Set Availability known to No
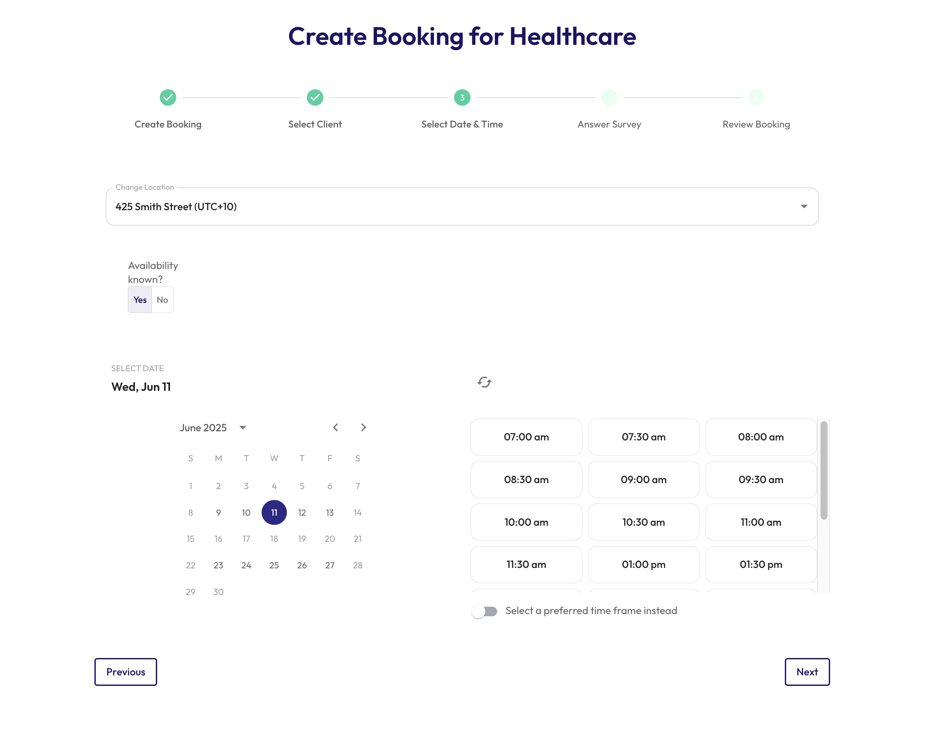 pyautogui.click(x=162, y=300)
